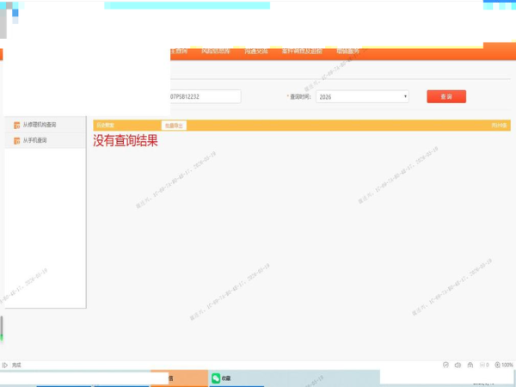Open the 风险信息库 navigation menu item
516x387 pixels.
click(216, 51)
